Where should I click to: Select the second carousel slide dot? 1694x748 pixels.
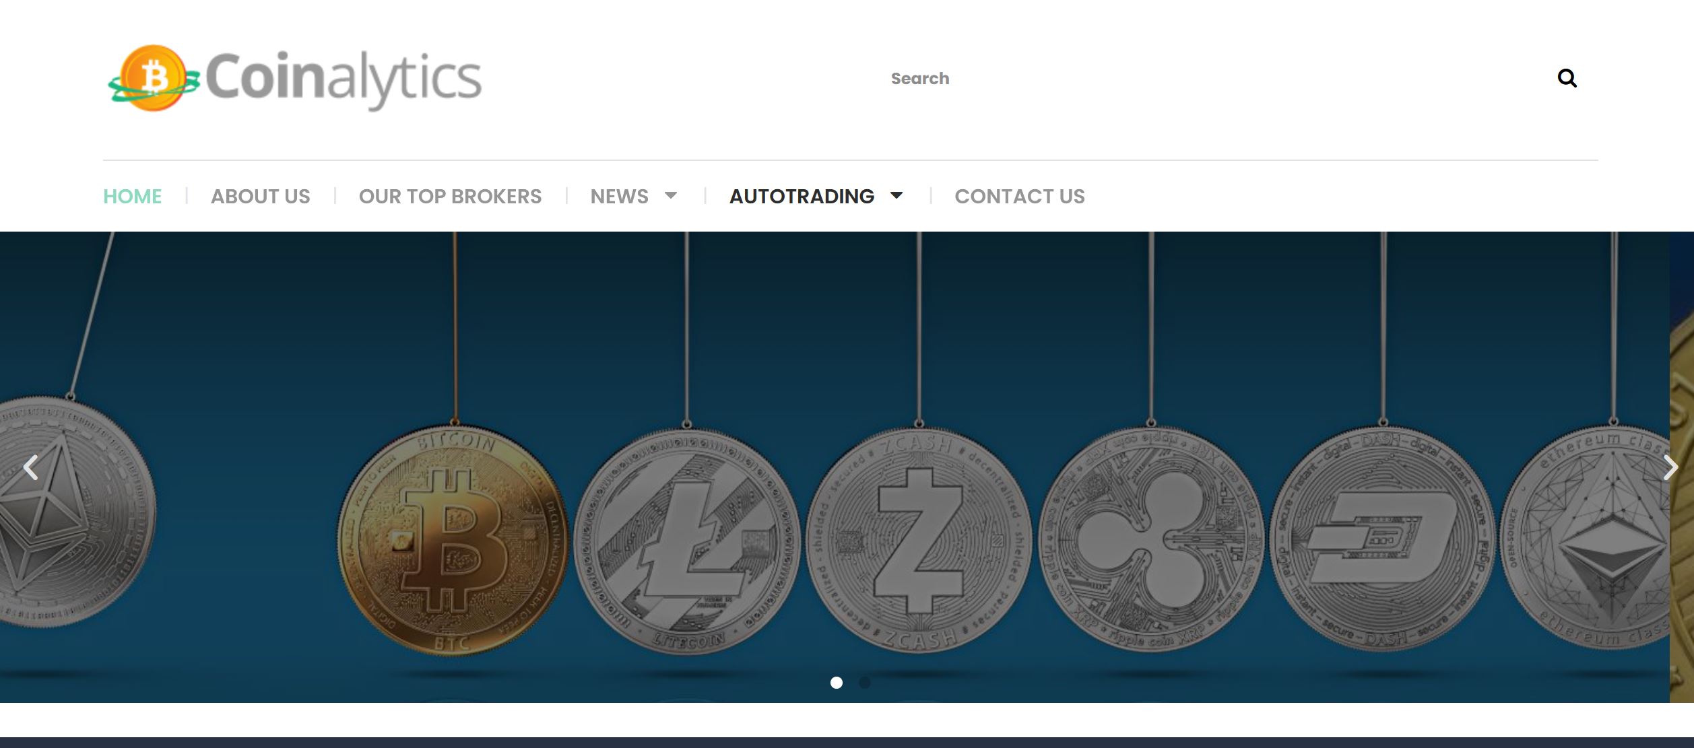coord(865,683)
